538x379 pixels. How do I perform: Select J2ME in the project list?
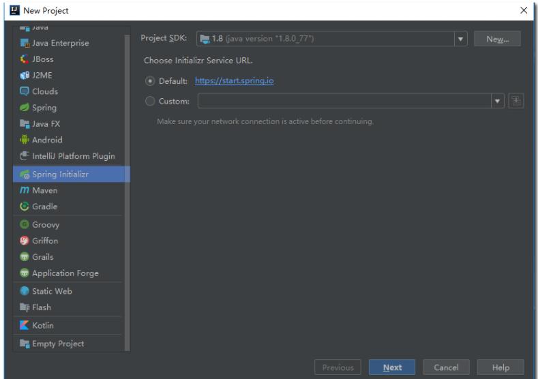[71, 76]
